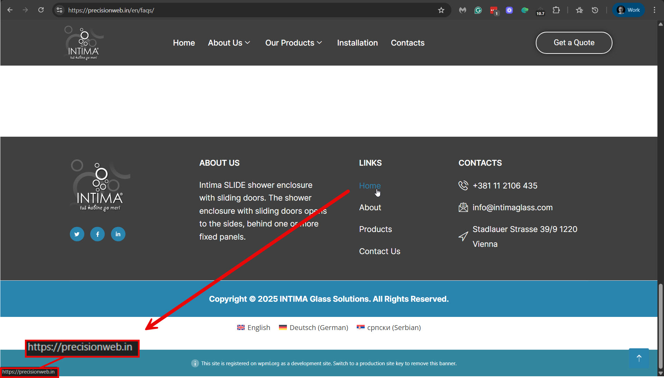Click the browser history icon
The height and width of the screenshot is (378, 664).
[x=595, y=10]
